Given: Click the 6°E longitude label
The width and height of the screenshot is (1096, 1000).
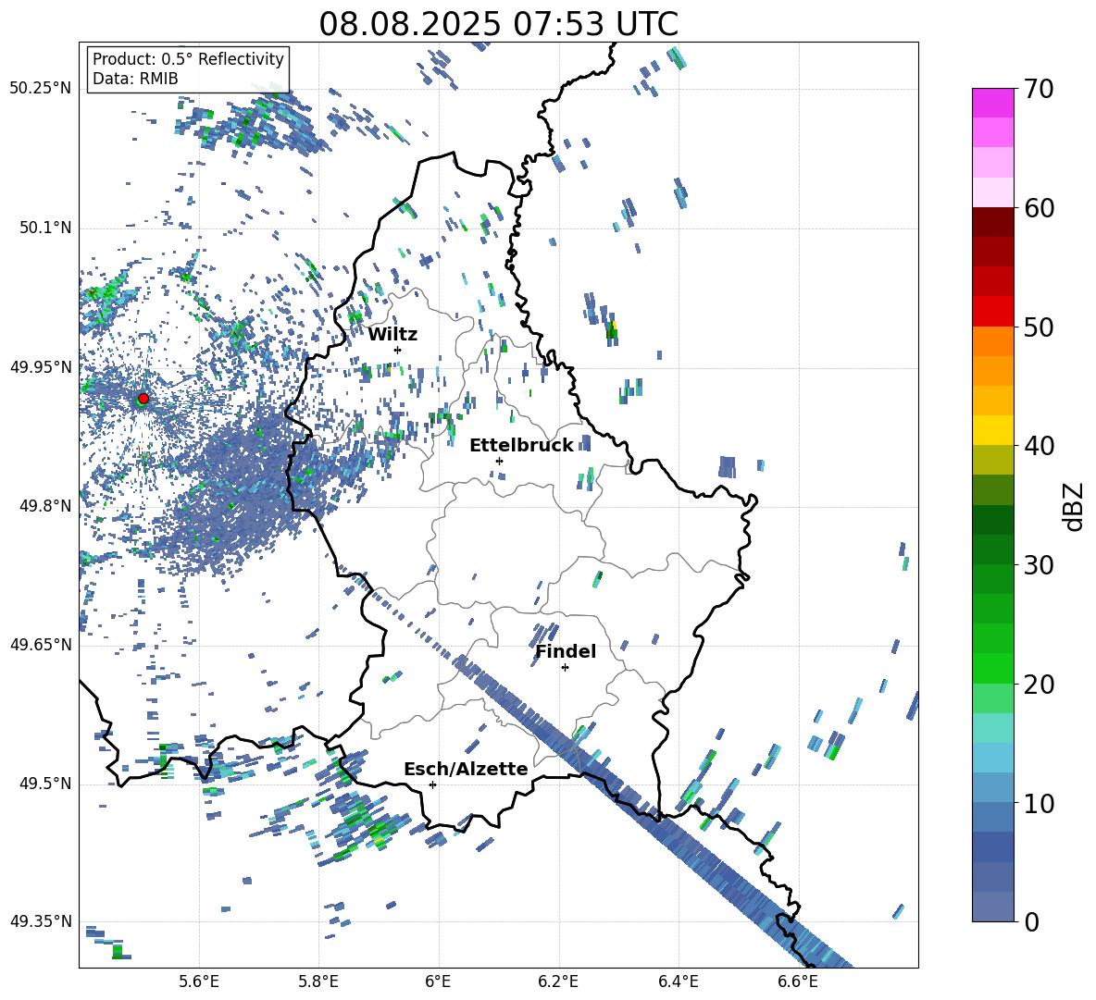Looking at the screenshot, I should click(438, 981).
